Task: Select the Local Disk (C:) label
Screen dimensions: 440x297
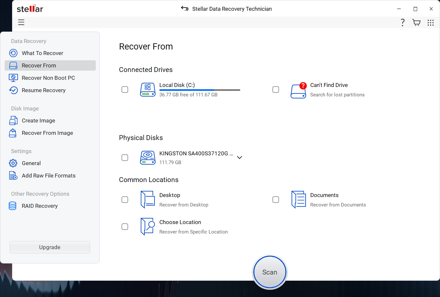Action: point(177,85)
